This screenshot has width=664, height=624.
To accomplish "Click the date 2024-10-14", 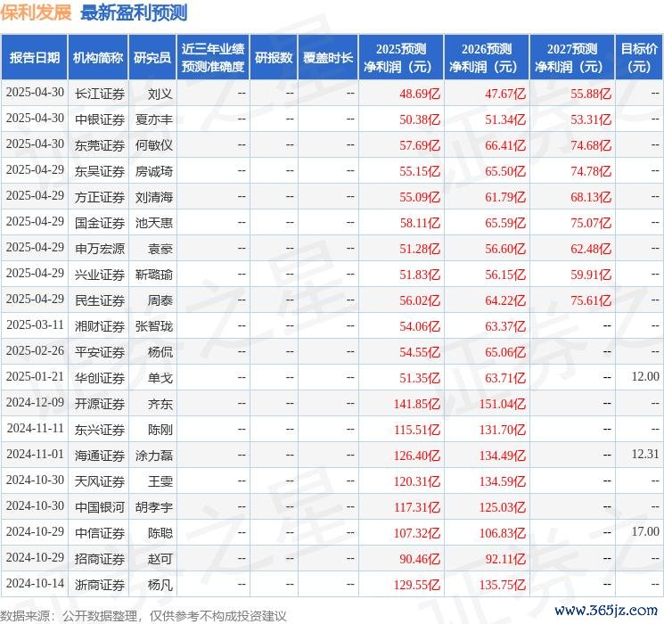I will click(35, 583).
